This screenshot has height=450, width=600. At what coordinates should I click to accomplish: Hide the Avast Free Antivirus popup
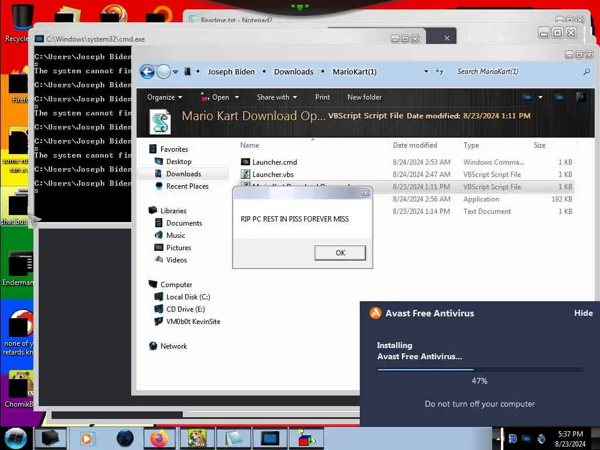[583, 313]
